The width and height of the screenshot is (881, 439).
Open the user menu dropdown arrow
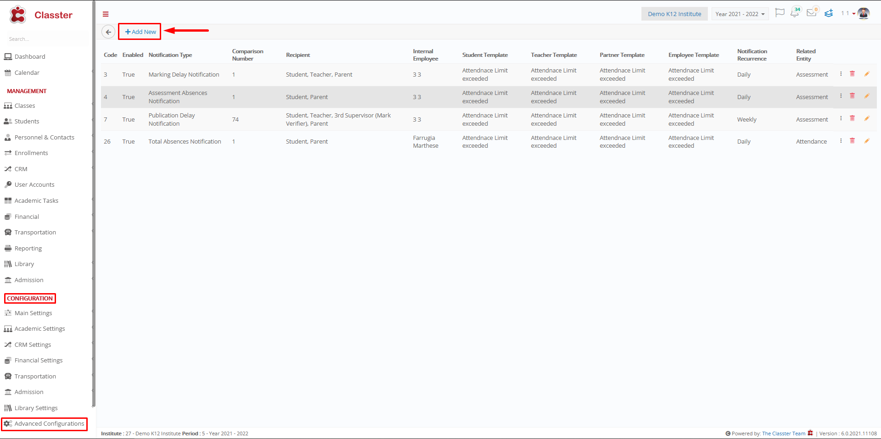click(854, 14)
